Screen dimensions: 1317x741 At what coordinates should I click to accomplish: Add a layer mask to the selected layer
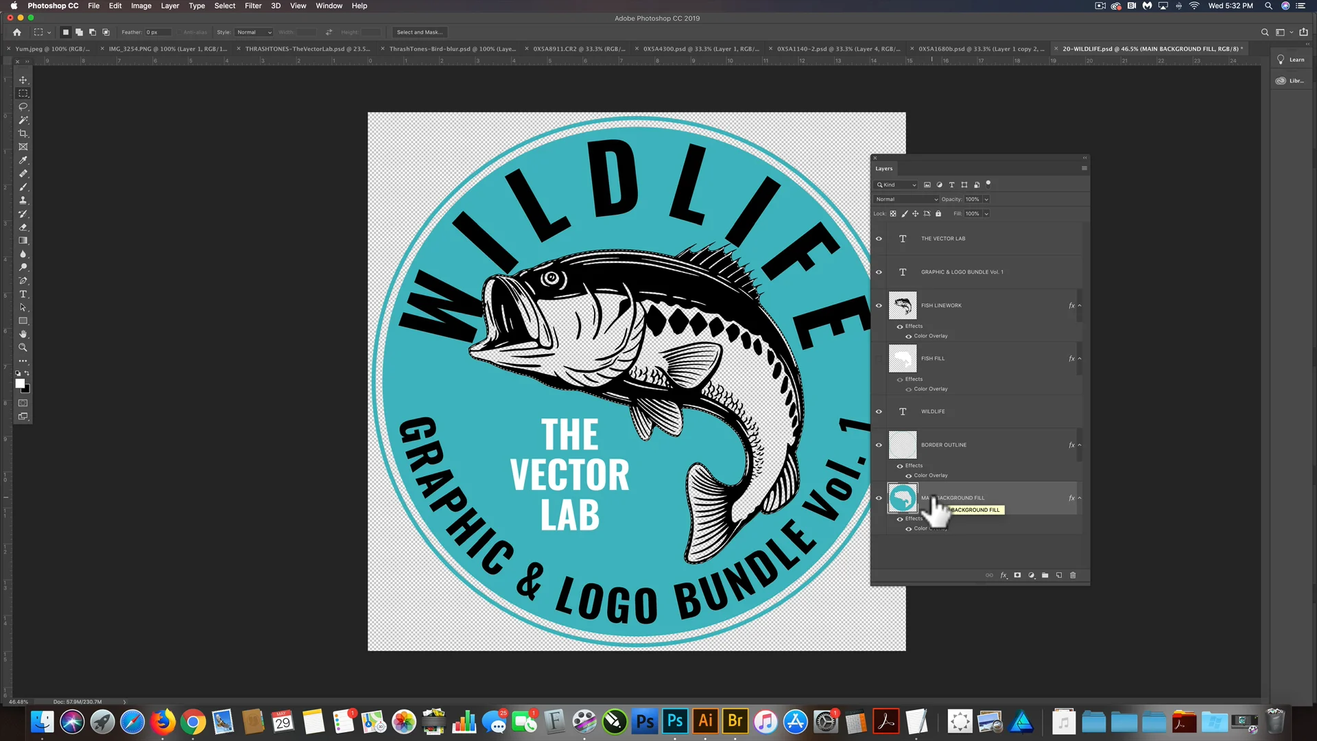click(1017, 576)
